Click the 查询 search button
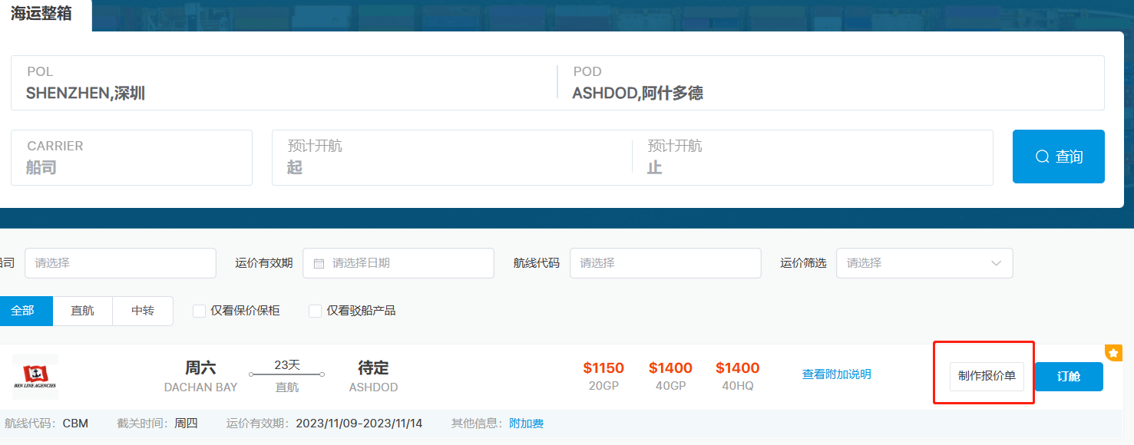The image size is (1134, 445). pos(1058,157)
